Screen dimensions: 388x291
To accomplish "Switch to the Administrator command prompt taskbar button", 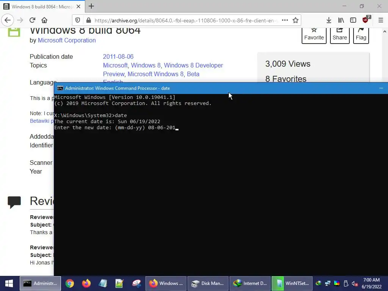I will click(x=40, y=283).
